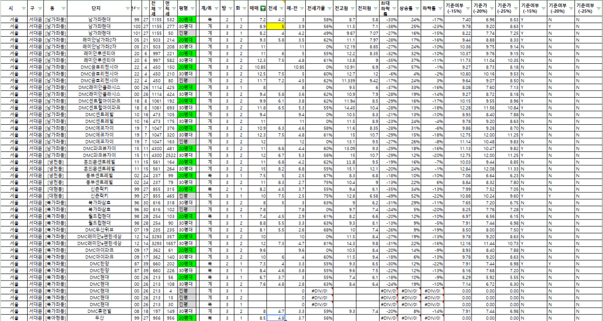Open the 하락률 column filter dropdown
Viewport: 603px width, 321px height.
pos(439,9)
